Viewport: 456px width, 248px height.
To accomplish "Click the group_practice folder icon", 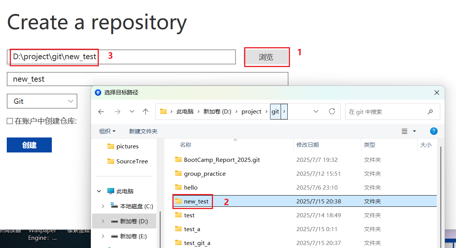I will click(178, 173).
